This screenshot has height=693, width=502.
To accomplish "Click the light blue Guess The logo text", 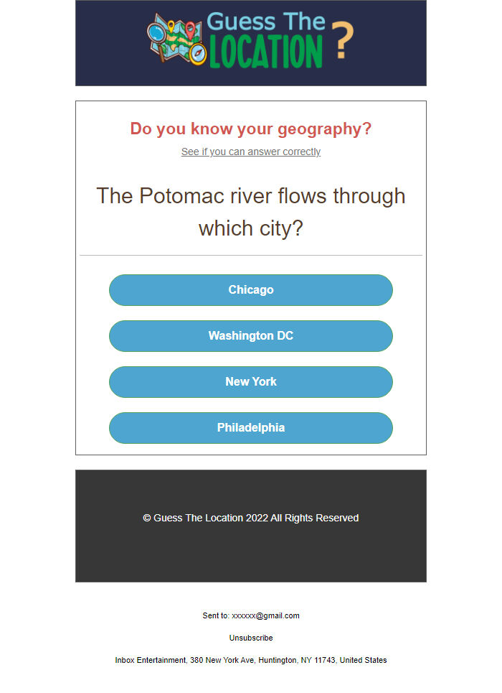I will coord(265,21).
